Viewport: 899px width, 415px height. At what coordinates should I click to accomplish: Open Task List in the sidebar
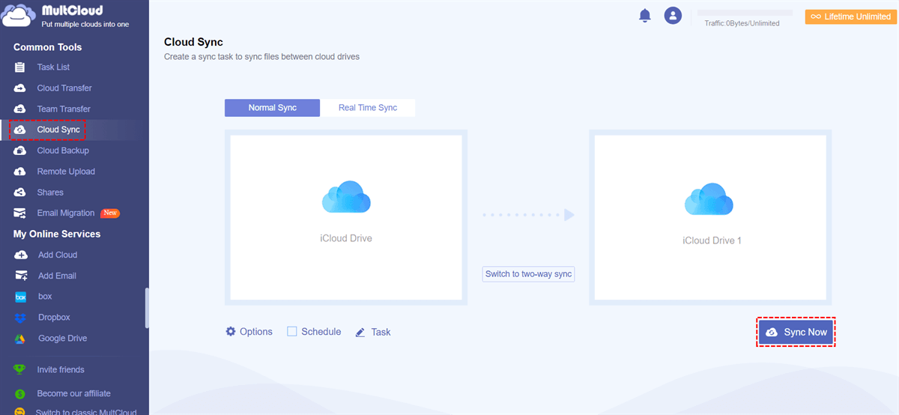click(x=53, y=67)
